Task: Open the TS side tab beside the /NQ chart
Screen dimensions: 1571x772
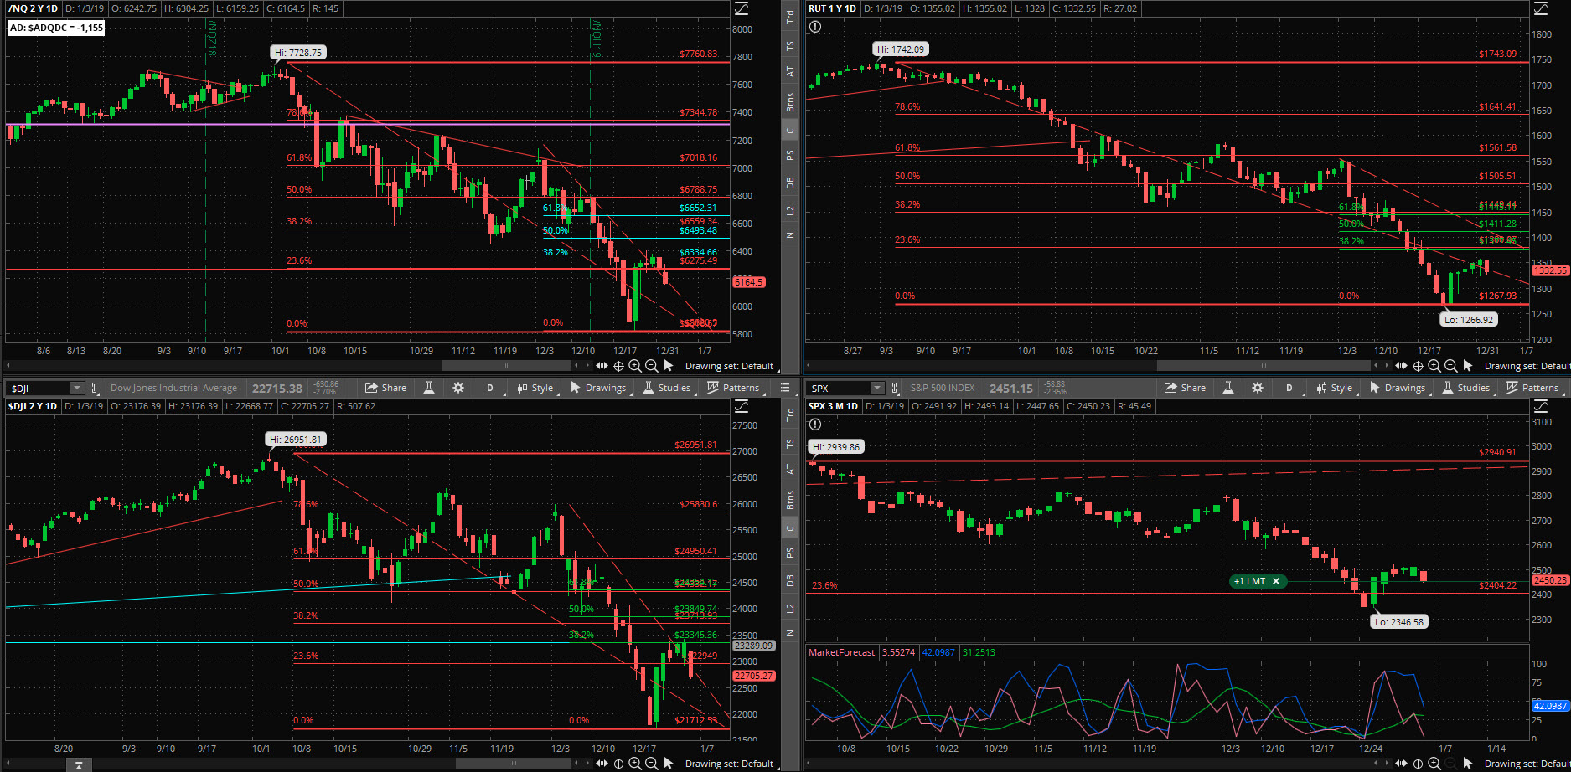Action: pos(789,45)
